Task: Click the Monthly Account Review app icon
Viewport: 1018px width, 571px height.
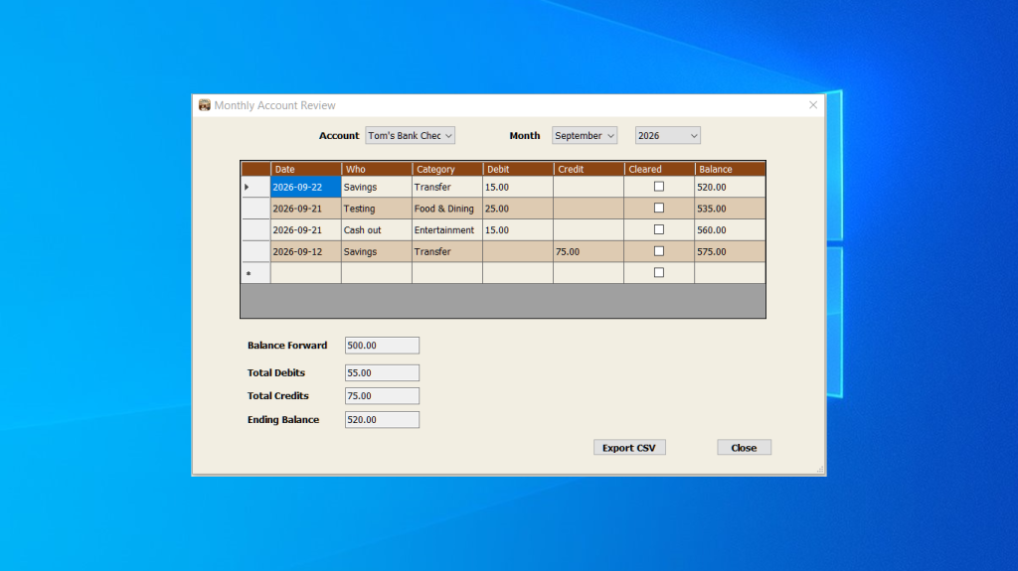Action: pyautogui.click(x=205, y=105)
